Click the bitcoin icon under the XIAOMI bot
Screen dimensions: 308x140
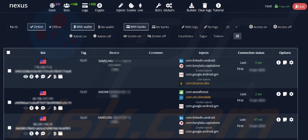pos(55,108)
